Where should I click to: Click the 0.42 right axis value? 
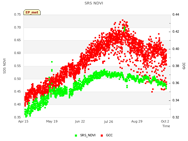click(x=176, y=31)
